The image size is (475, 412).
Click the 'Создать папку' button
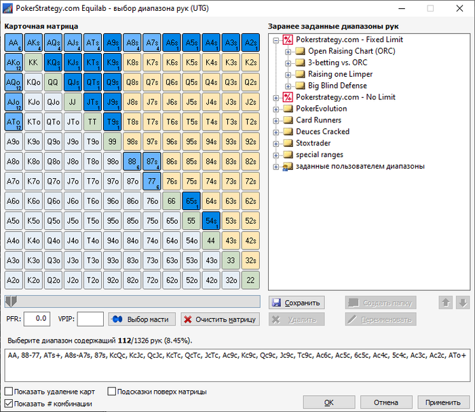coord(381,303)
